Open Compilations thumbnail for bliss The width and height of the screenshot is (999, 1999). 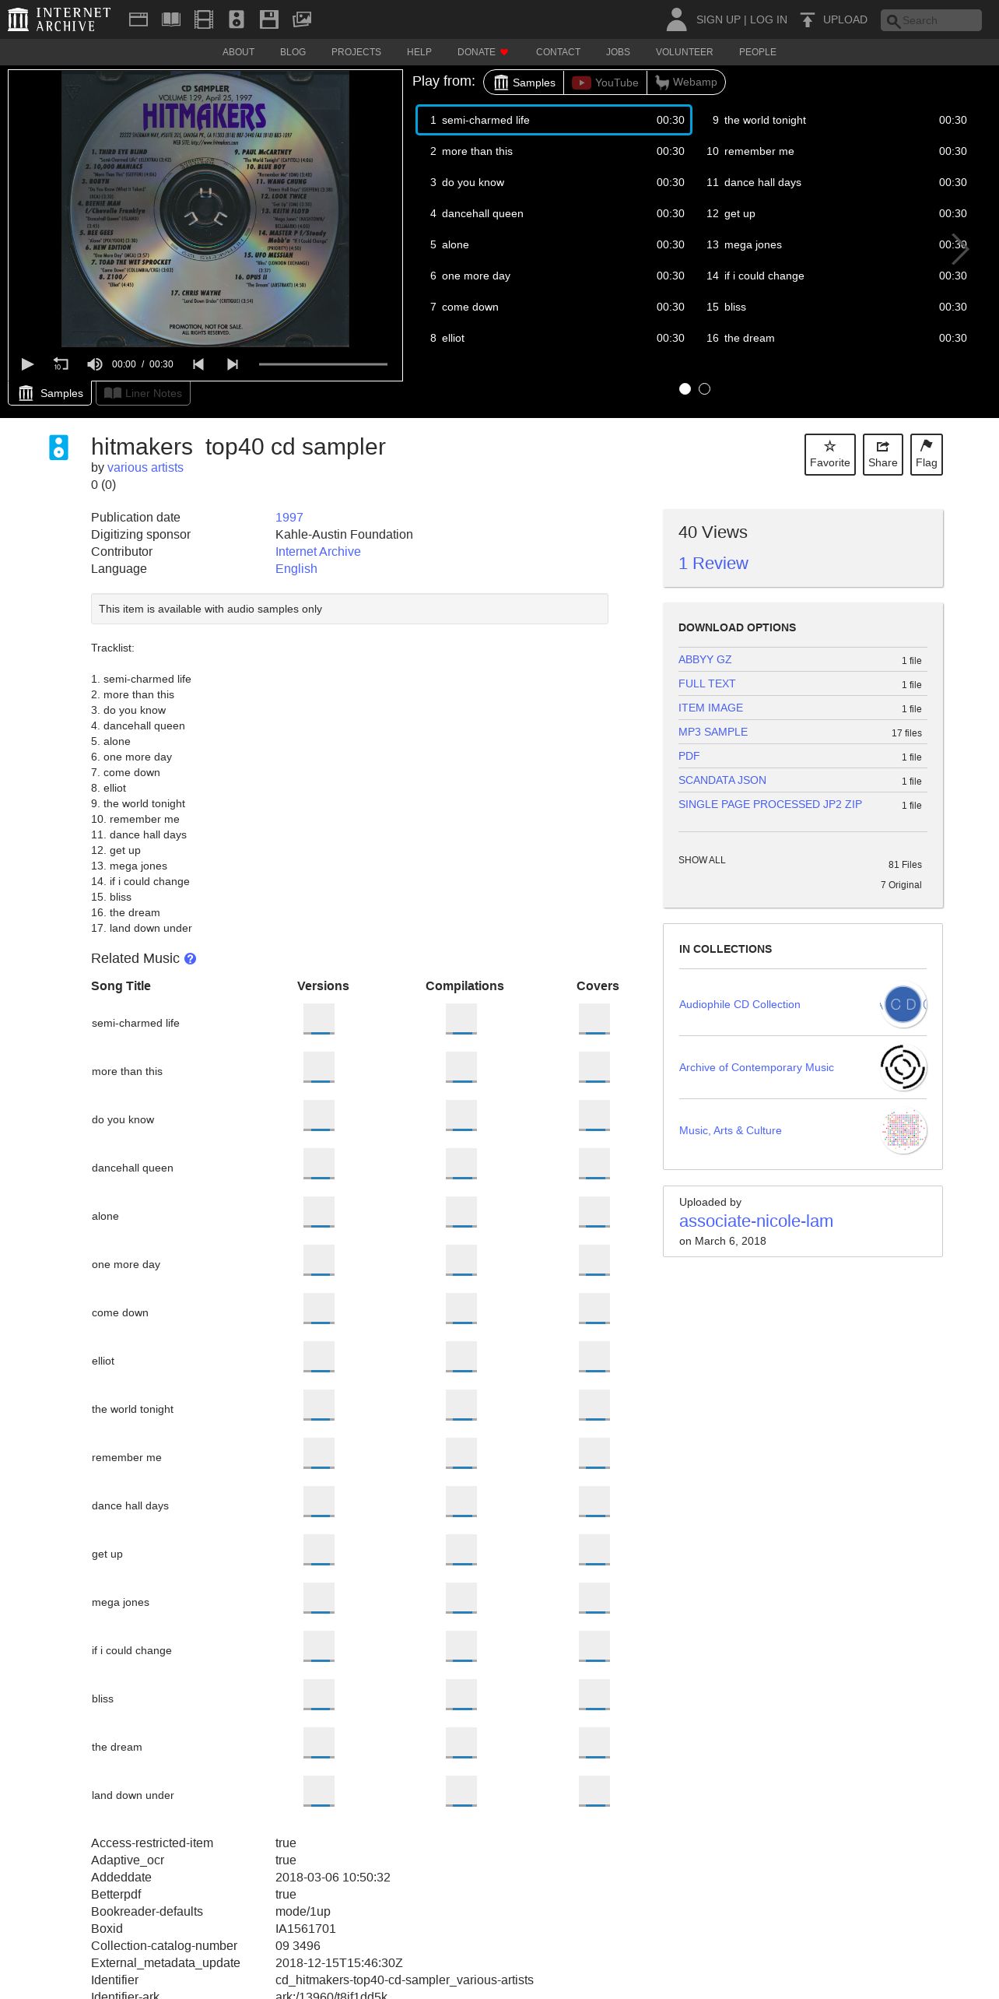(461, 1695)
